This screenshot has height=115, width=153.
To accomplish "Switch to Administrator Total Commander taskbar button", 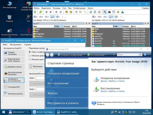I will coord(19,112).
